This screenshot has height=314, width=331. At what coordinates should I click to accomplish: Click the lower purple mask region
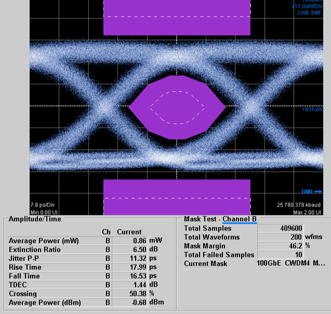(177, 197)
